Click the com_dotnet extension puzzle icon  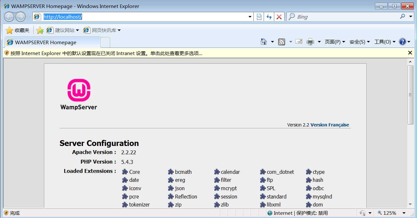pos(263,172)
